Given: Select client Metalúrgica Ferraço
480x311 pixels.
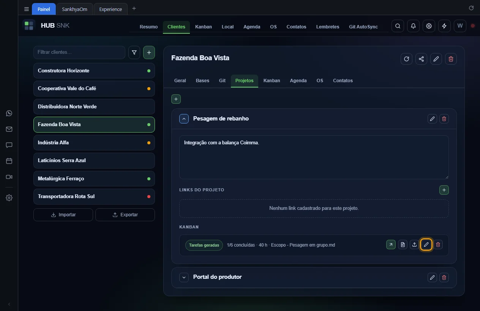Looking at the screenshot, I should tap(94, 179).
